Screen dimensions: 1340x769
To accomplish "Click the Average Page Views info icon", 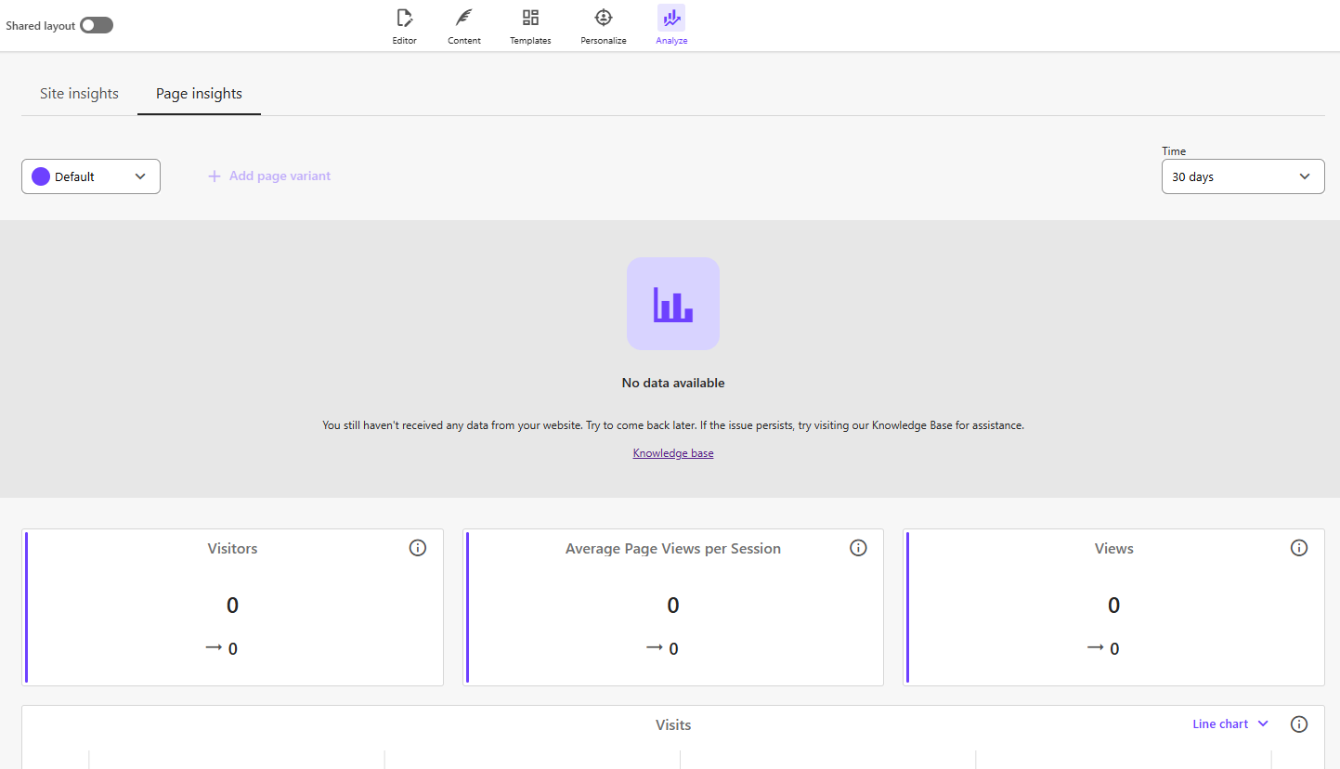I will click(x=858, y=548).
